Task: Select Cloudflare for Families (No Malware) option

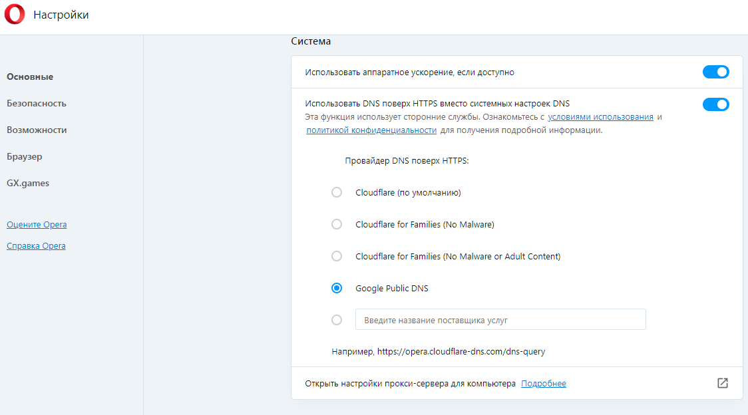Action: pos(337,224)
